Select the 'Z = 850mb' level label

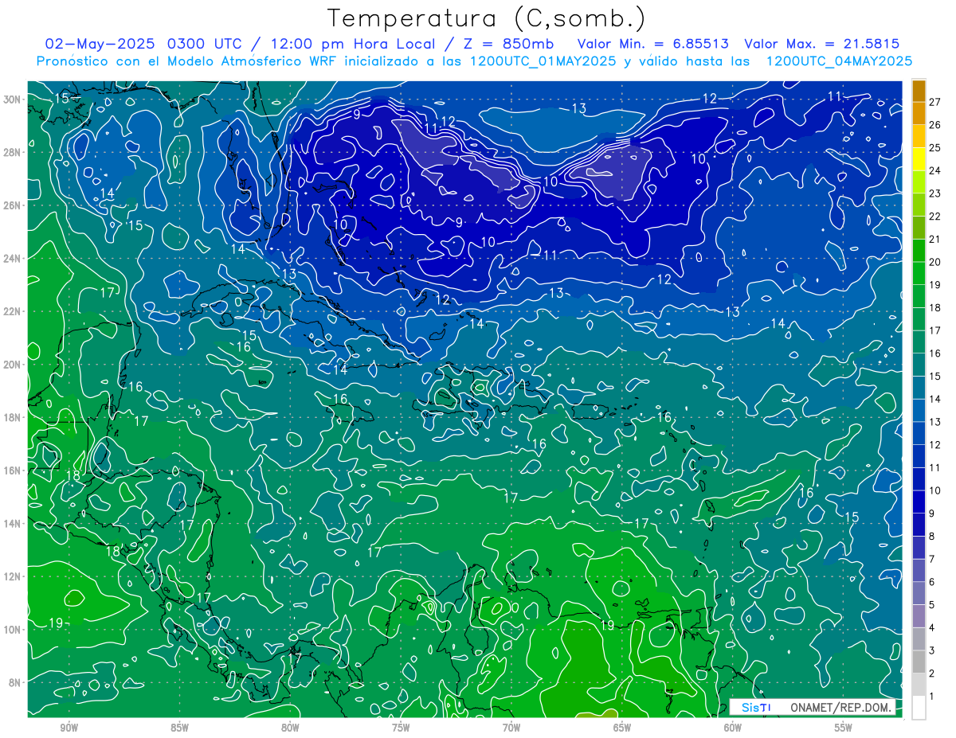507,44
